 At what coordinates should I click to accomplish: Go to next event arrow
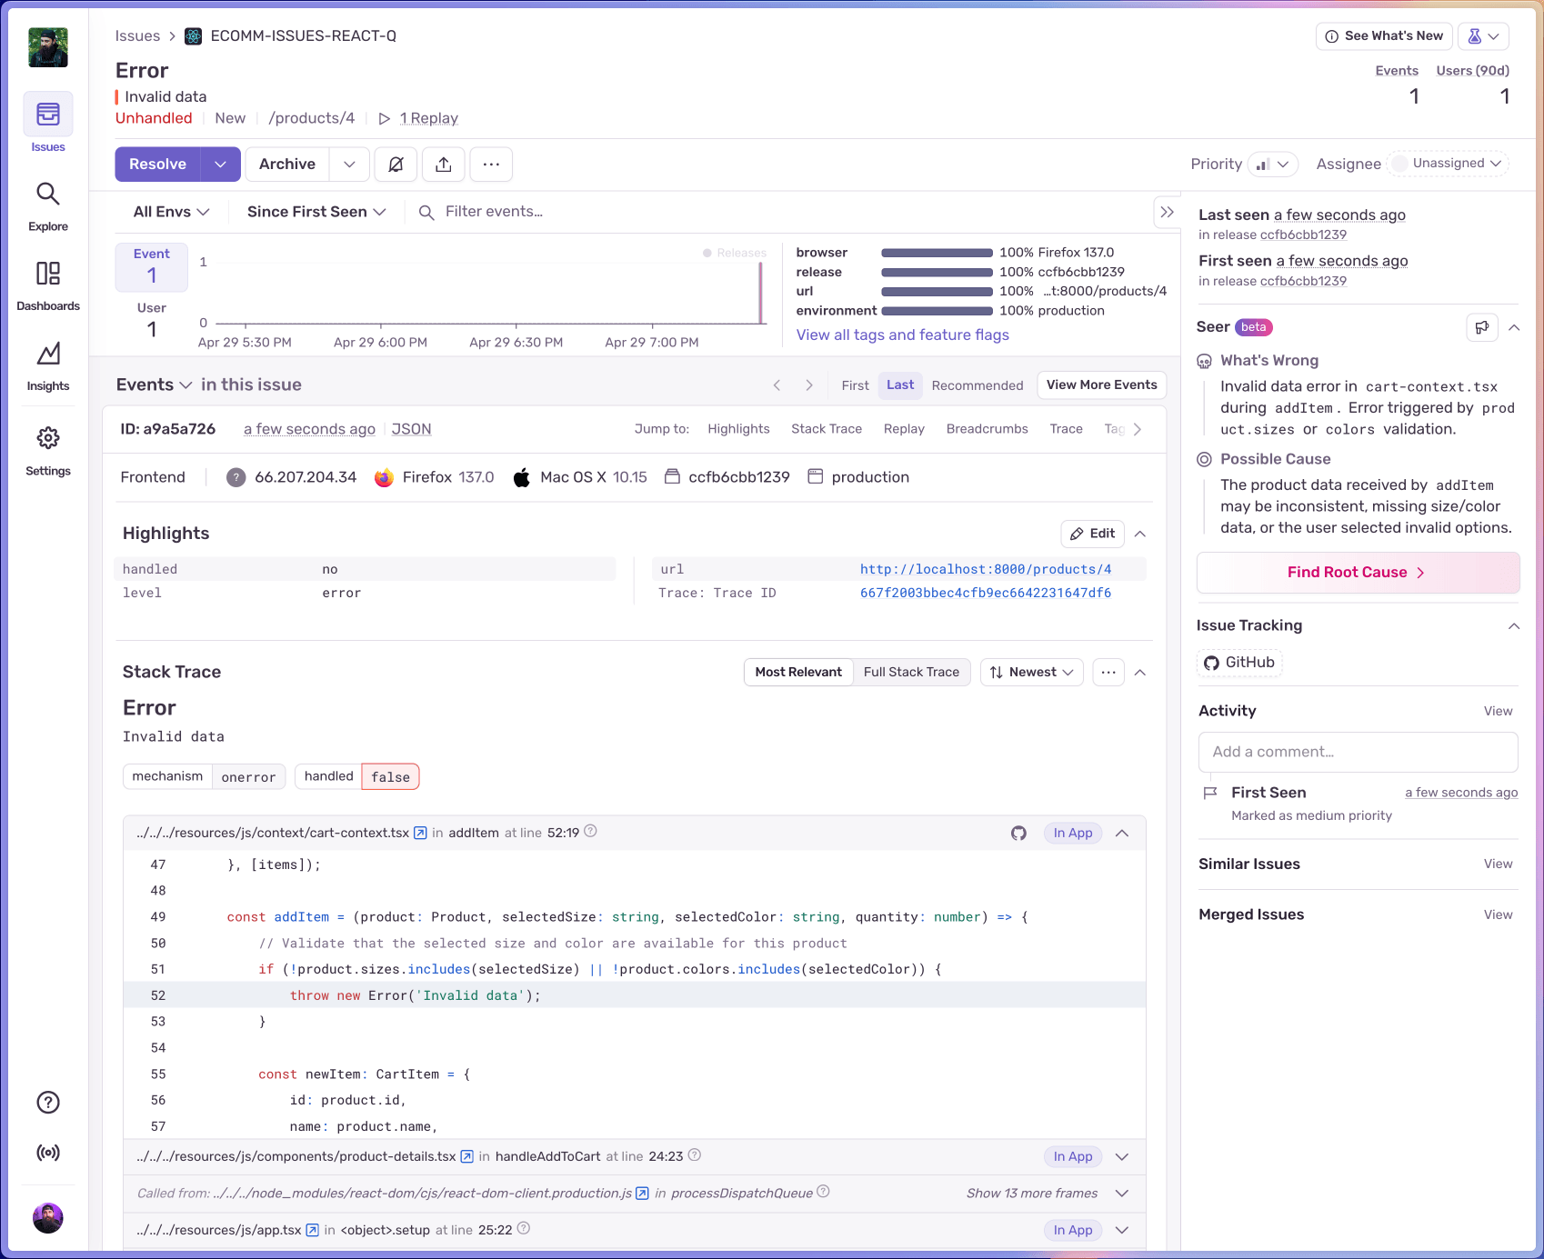(x=809, y=385)
